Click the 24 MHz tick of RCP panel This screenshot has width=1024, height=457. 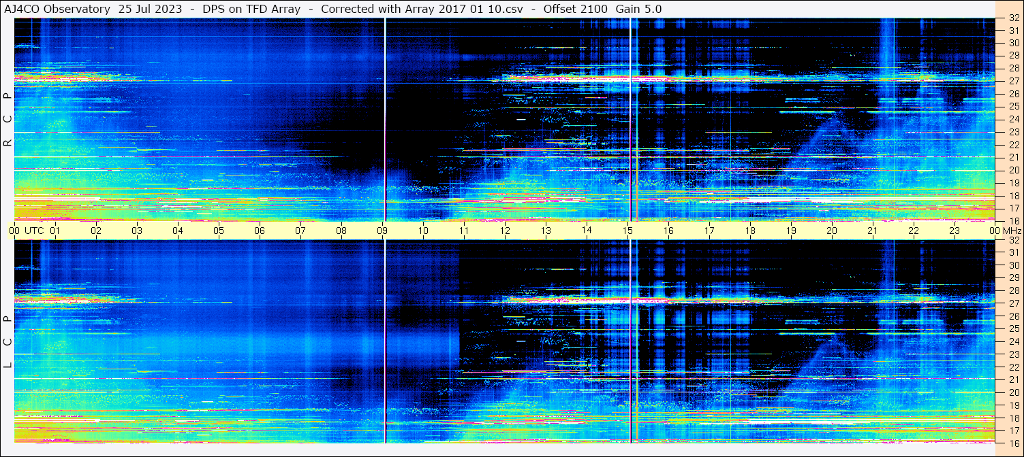[1014, 119]
